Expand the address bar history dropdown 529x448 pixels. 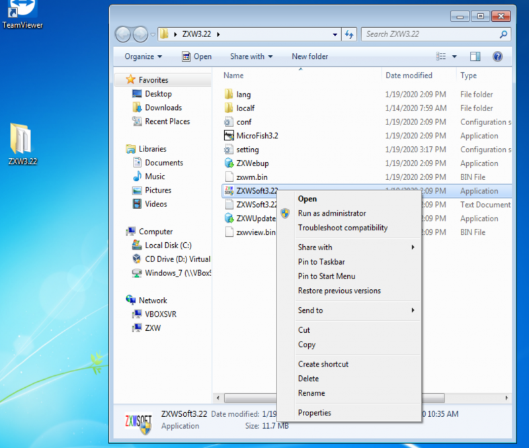[x=335, y=34]
